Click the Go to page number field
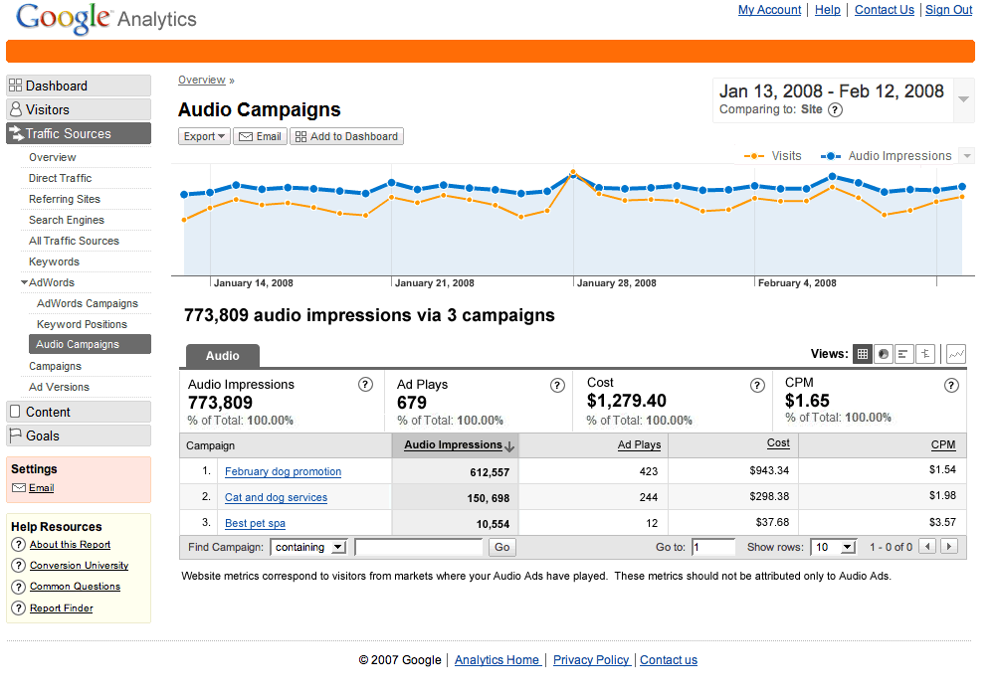This screenshot has height=694, width=995. [713, 547]
